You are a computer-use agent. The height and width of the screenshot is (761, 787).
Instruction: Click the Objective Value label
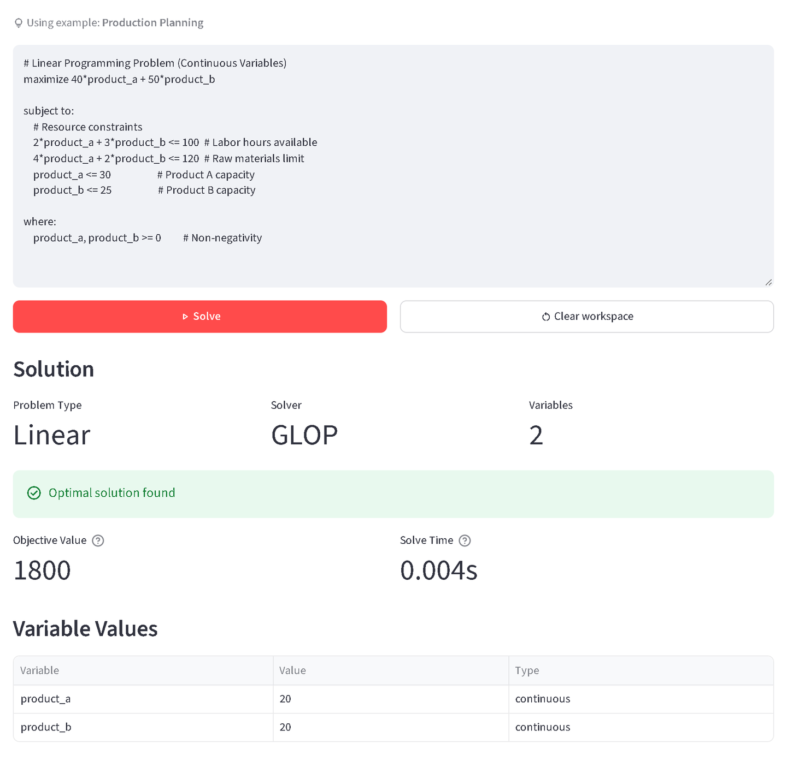(x=50, y=540)
